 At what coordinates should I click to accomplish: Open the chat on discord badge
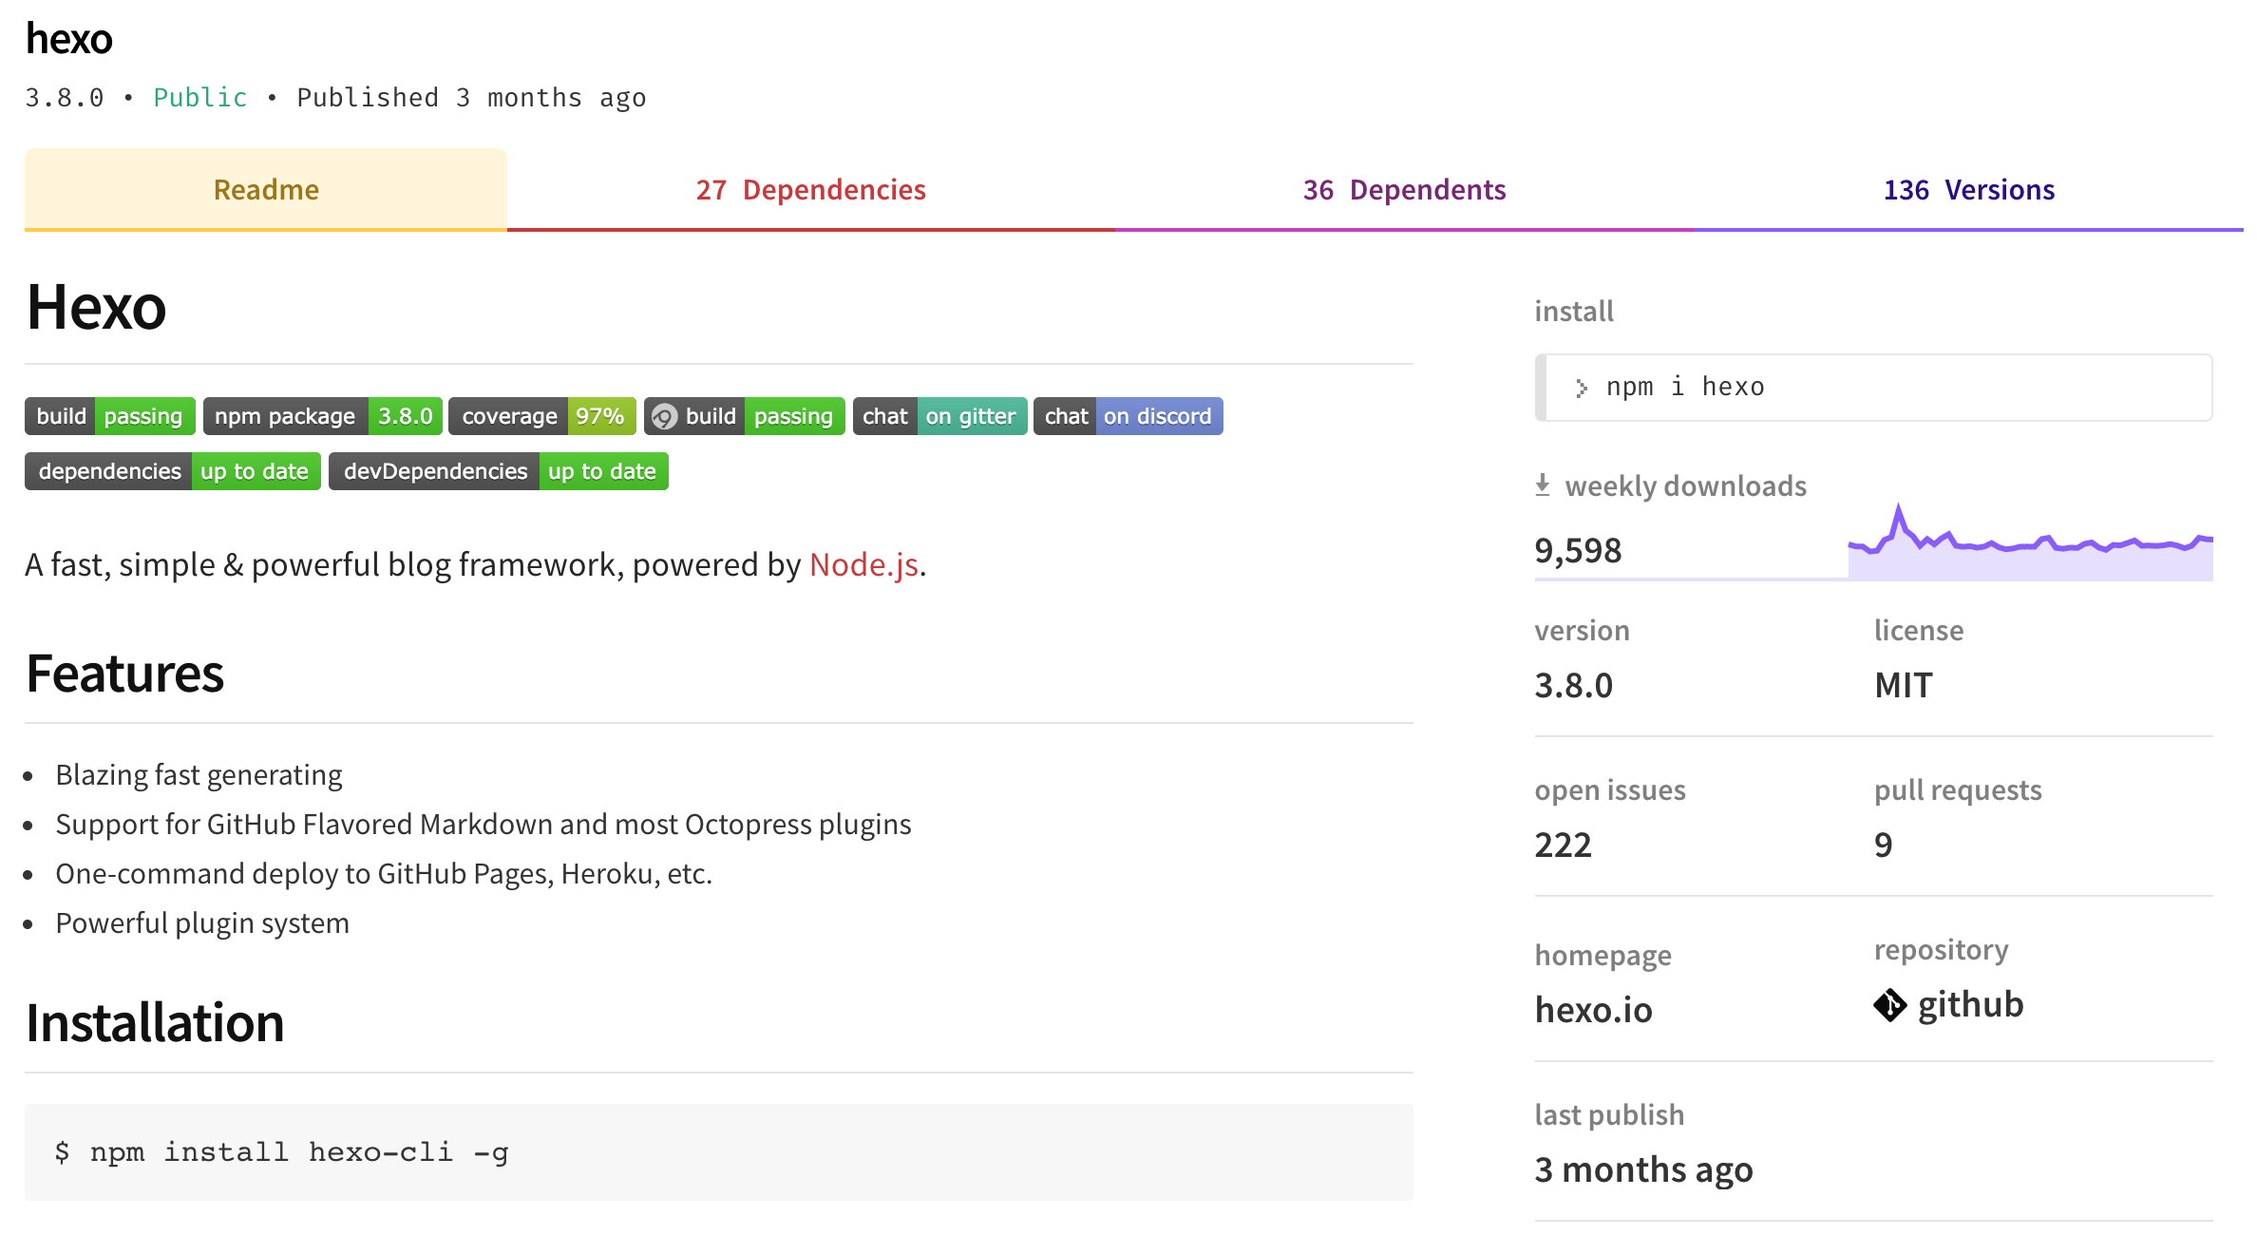point(1128,416)
